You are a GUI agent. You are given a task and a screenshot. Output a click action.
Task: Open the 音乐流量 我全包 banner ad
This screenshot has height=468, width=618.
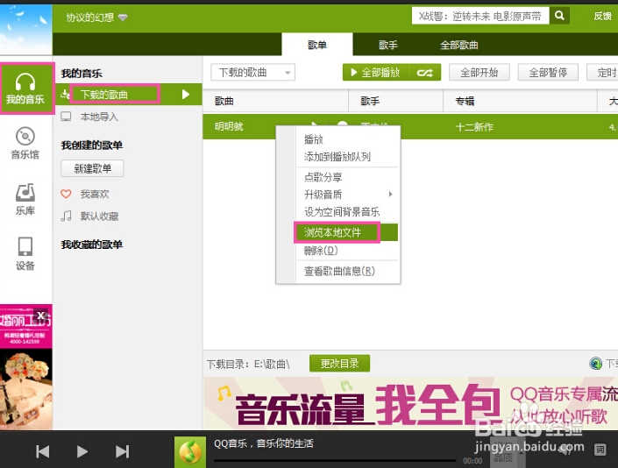(411, 402)
